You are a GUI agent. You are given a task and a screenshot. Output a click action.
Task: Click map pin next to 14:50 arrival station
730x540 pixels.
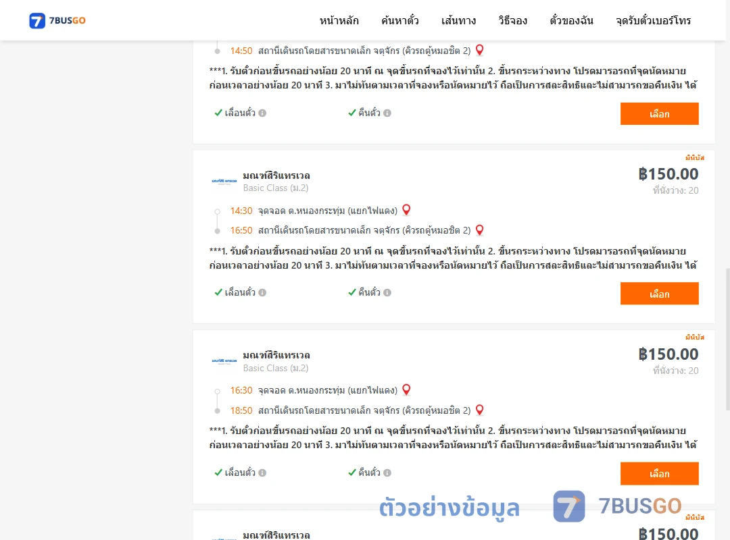coord(479,50)
